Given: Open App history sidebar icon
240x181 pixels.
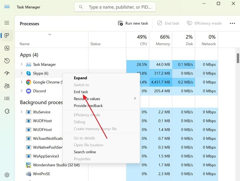Looking at the screenshot, I should (x=7, y=61).
